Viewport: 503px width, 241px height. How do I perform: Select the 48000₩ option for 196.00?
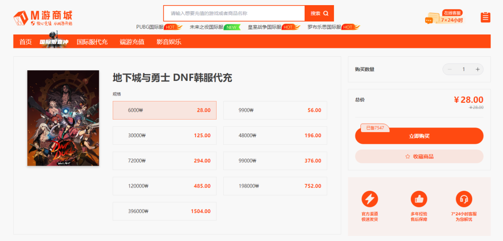[x=275, y=135]
